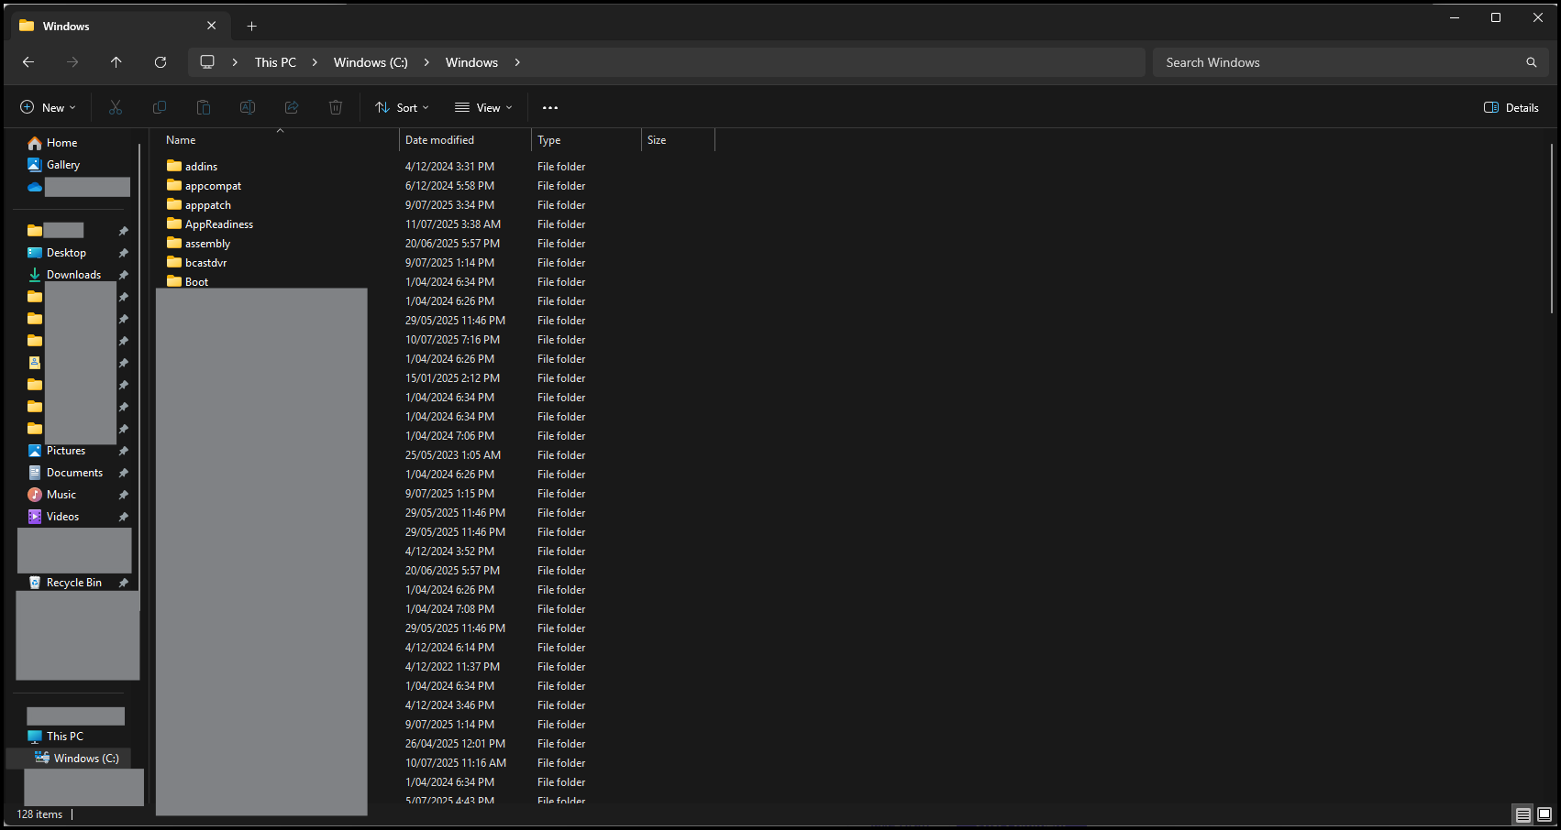
Task: Sort by the Type column header
Action: click(586, 140)
